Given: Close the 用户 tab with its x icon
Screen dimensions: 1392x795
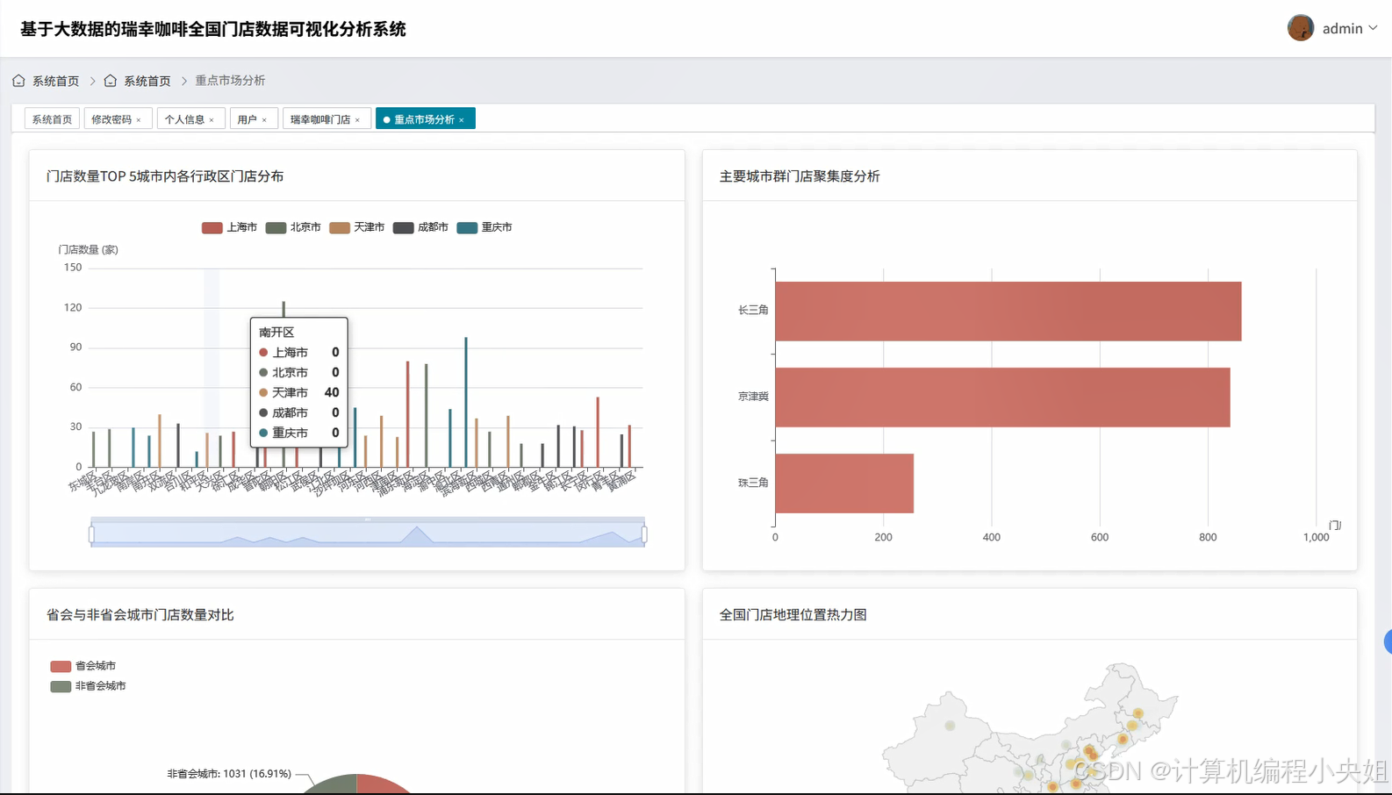Looking at the screenshot, I should point(264,120).
